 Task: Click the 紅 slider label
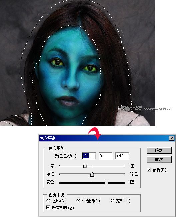132,166
